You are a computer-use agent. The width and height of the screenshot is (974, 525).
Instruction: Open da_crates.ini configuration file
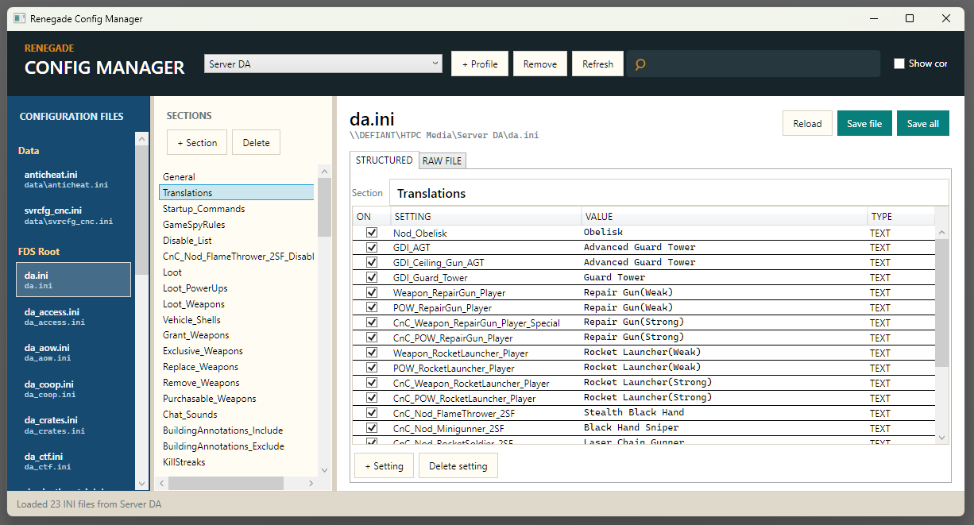pos(73,425)
